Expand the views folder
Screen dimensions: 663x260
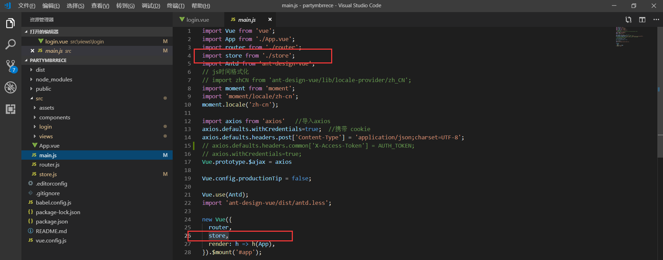click(x=35, y=136)
